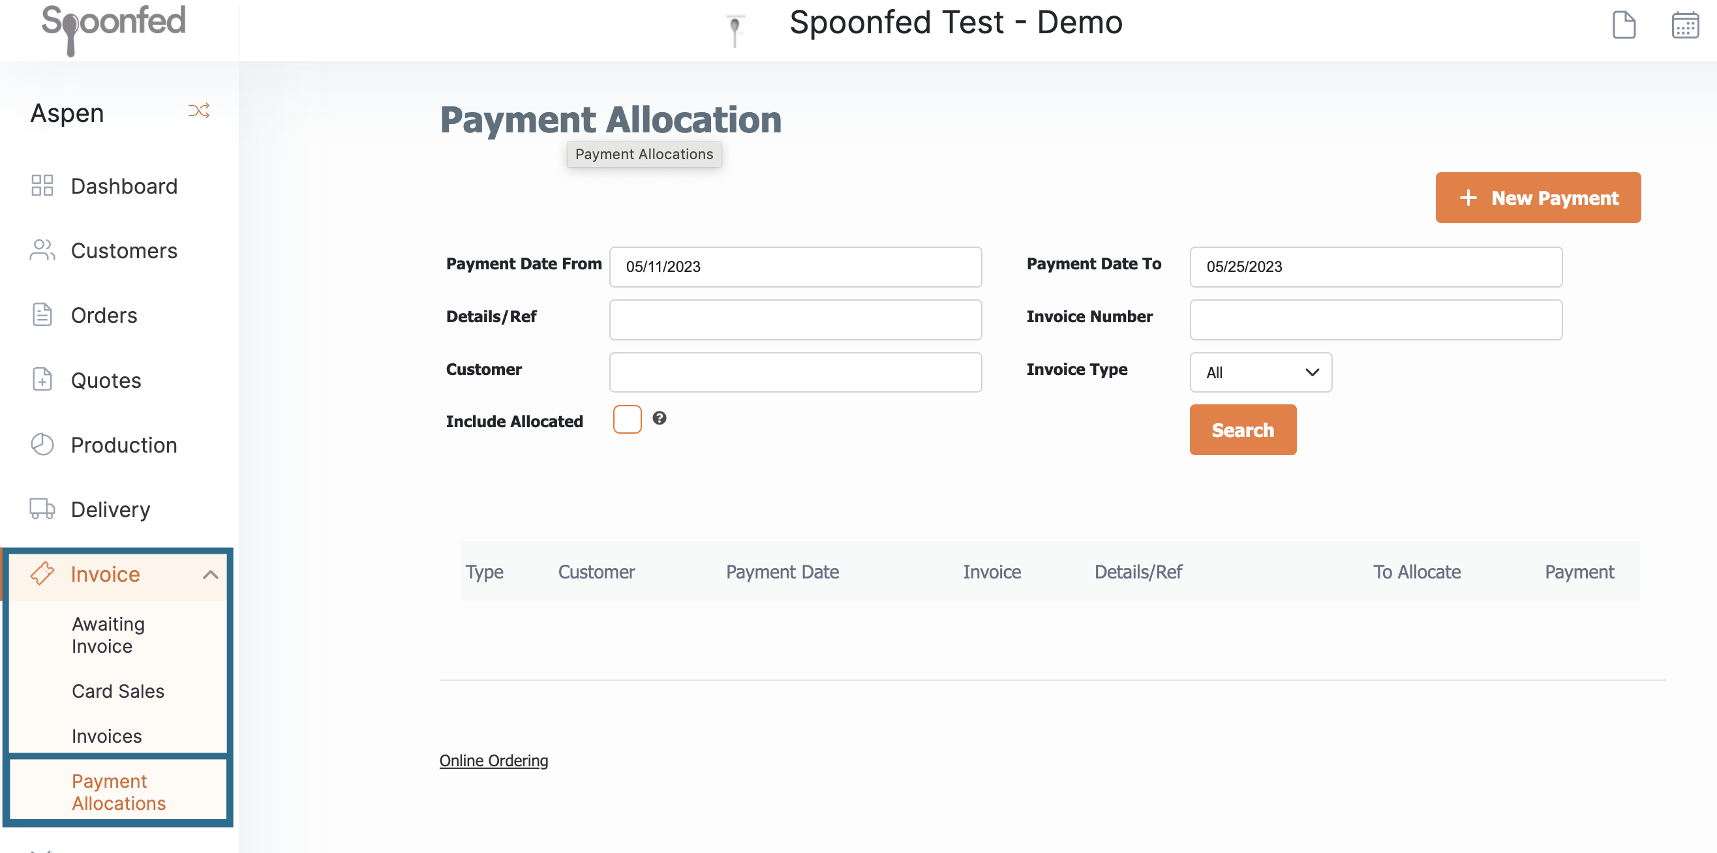The width and height of the screenshot is (1717, 853).
Task: Open the Invoice Type dropdown
Action: 1260,372
